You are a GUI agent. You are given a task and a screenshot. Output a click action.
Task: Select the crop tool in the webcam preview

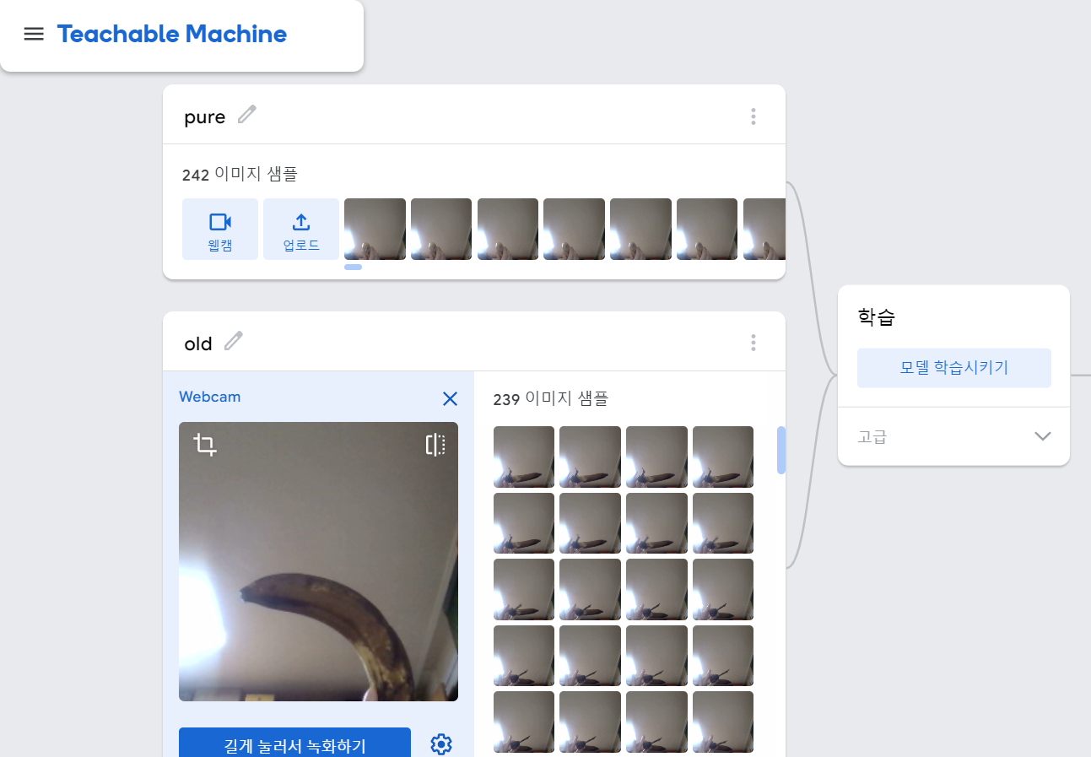pyautogui.click(x=203, y=445)
